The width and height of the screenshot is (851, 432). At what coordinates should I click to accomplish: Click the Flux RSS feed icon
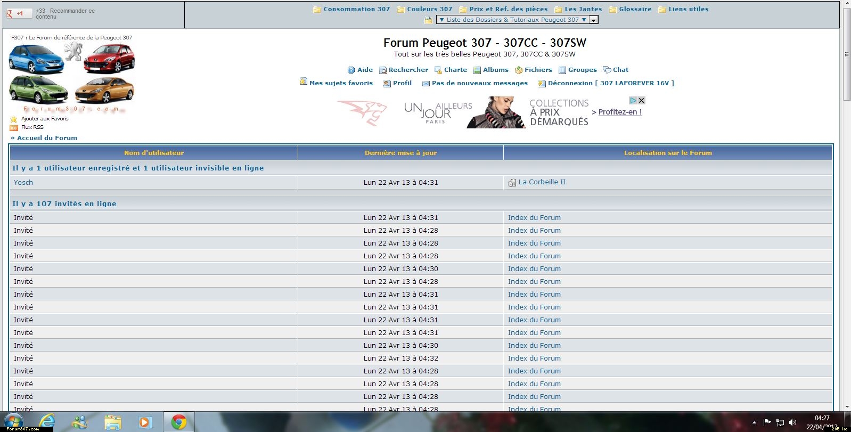[x=14, y=127]
